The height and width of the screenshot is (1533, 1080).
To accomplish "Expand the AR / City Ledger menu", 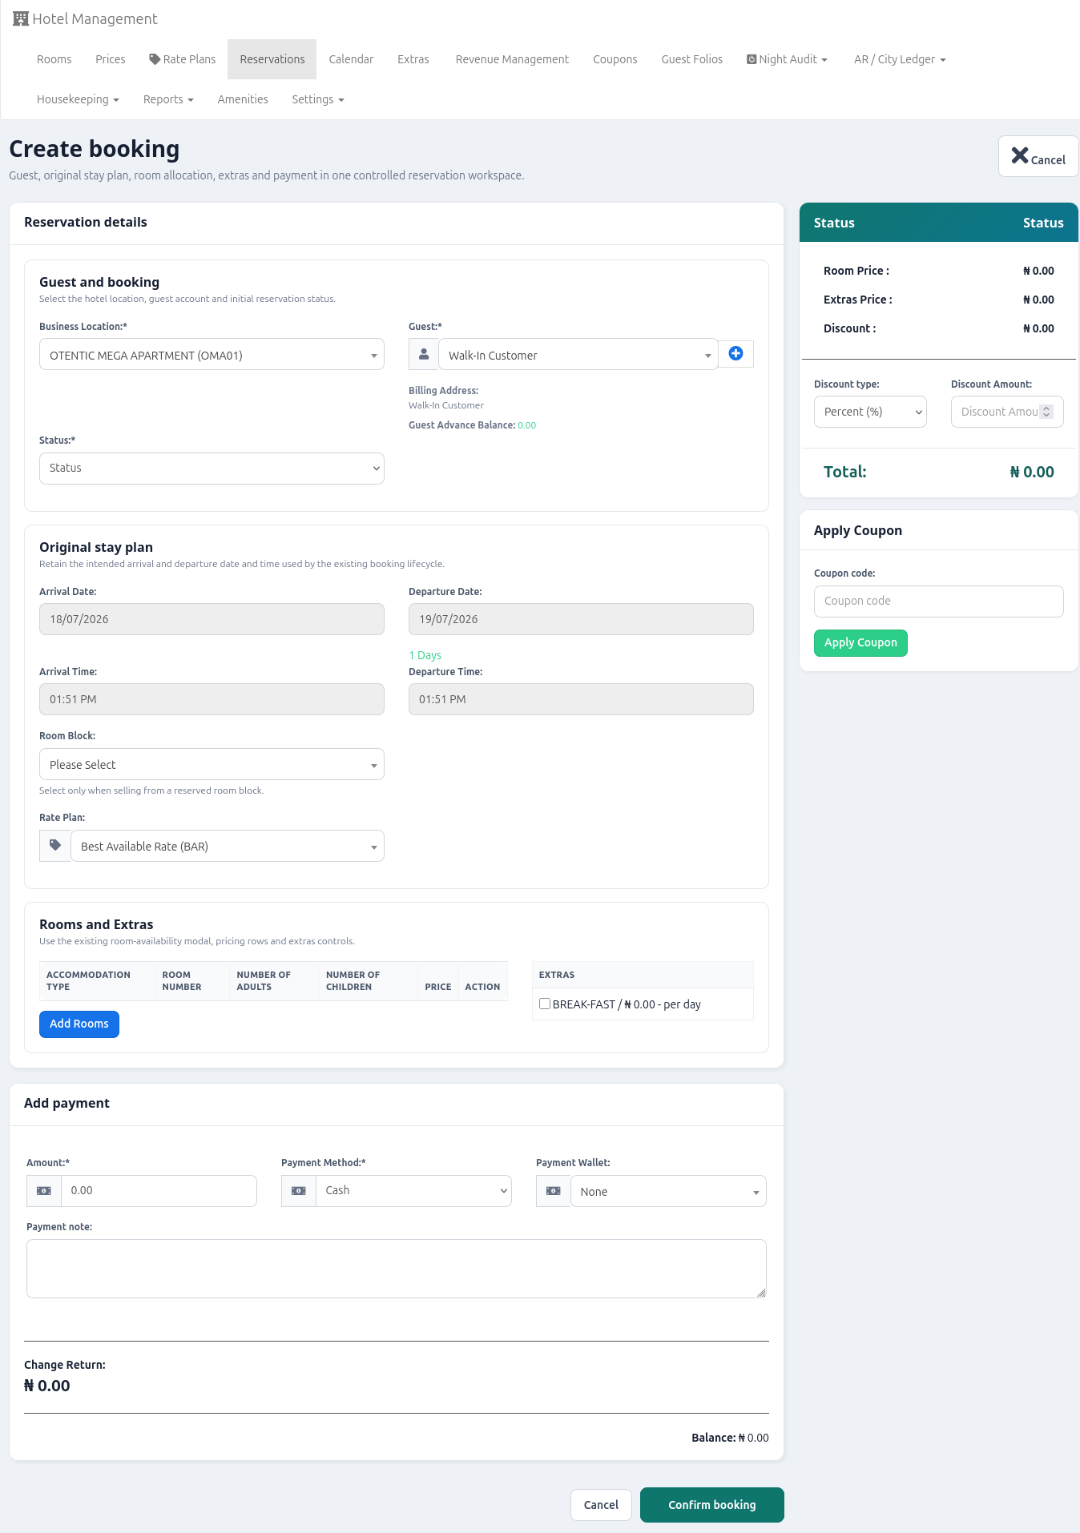I will coord(900,59).
